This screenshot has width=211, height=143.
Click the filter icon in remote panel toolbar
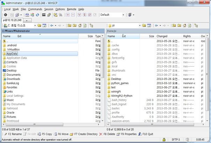(x=149, y=25)
